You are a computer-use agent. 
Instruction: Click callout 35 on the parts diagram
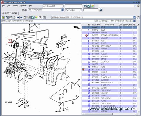(x=17, y=103)
